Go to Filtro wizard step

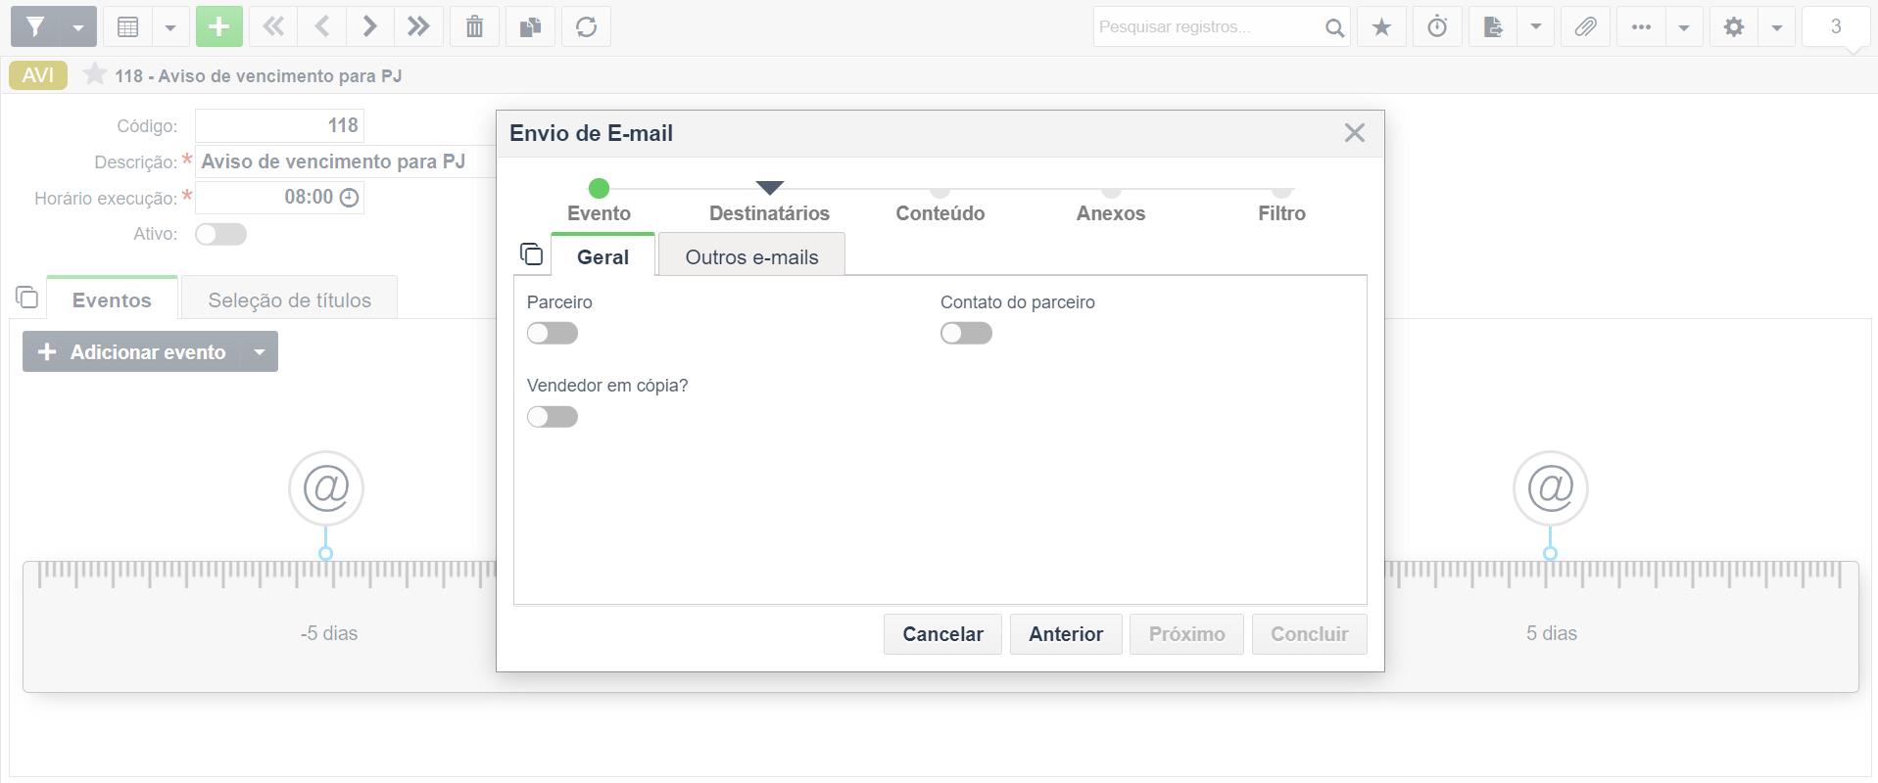coord(1281,206)
